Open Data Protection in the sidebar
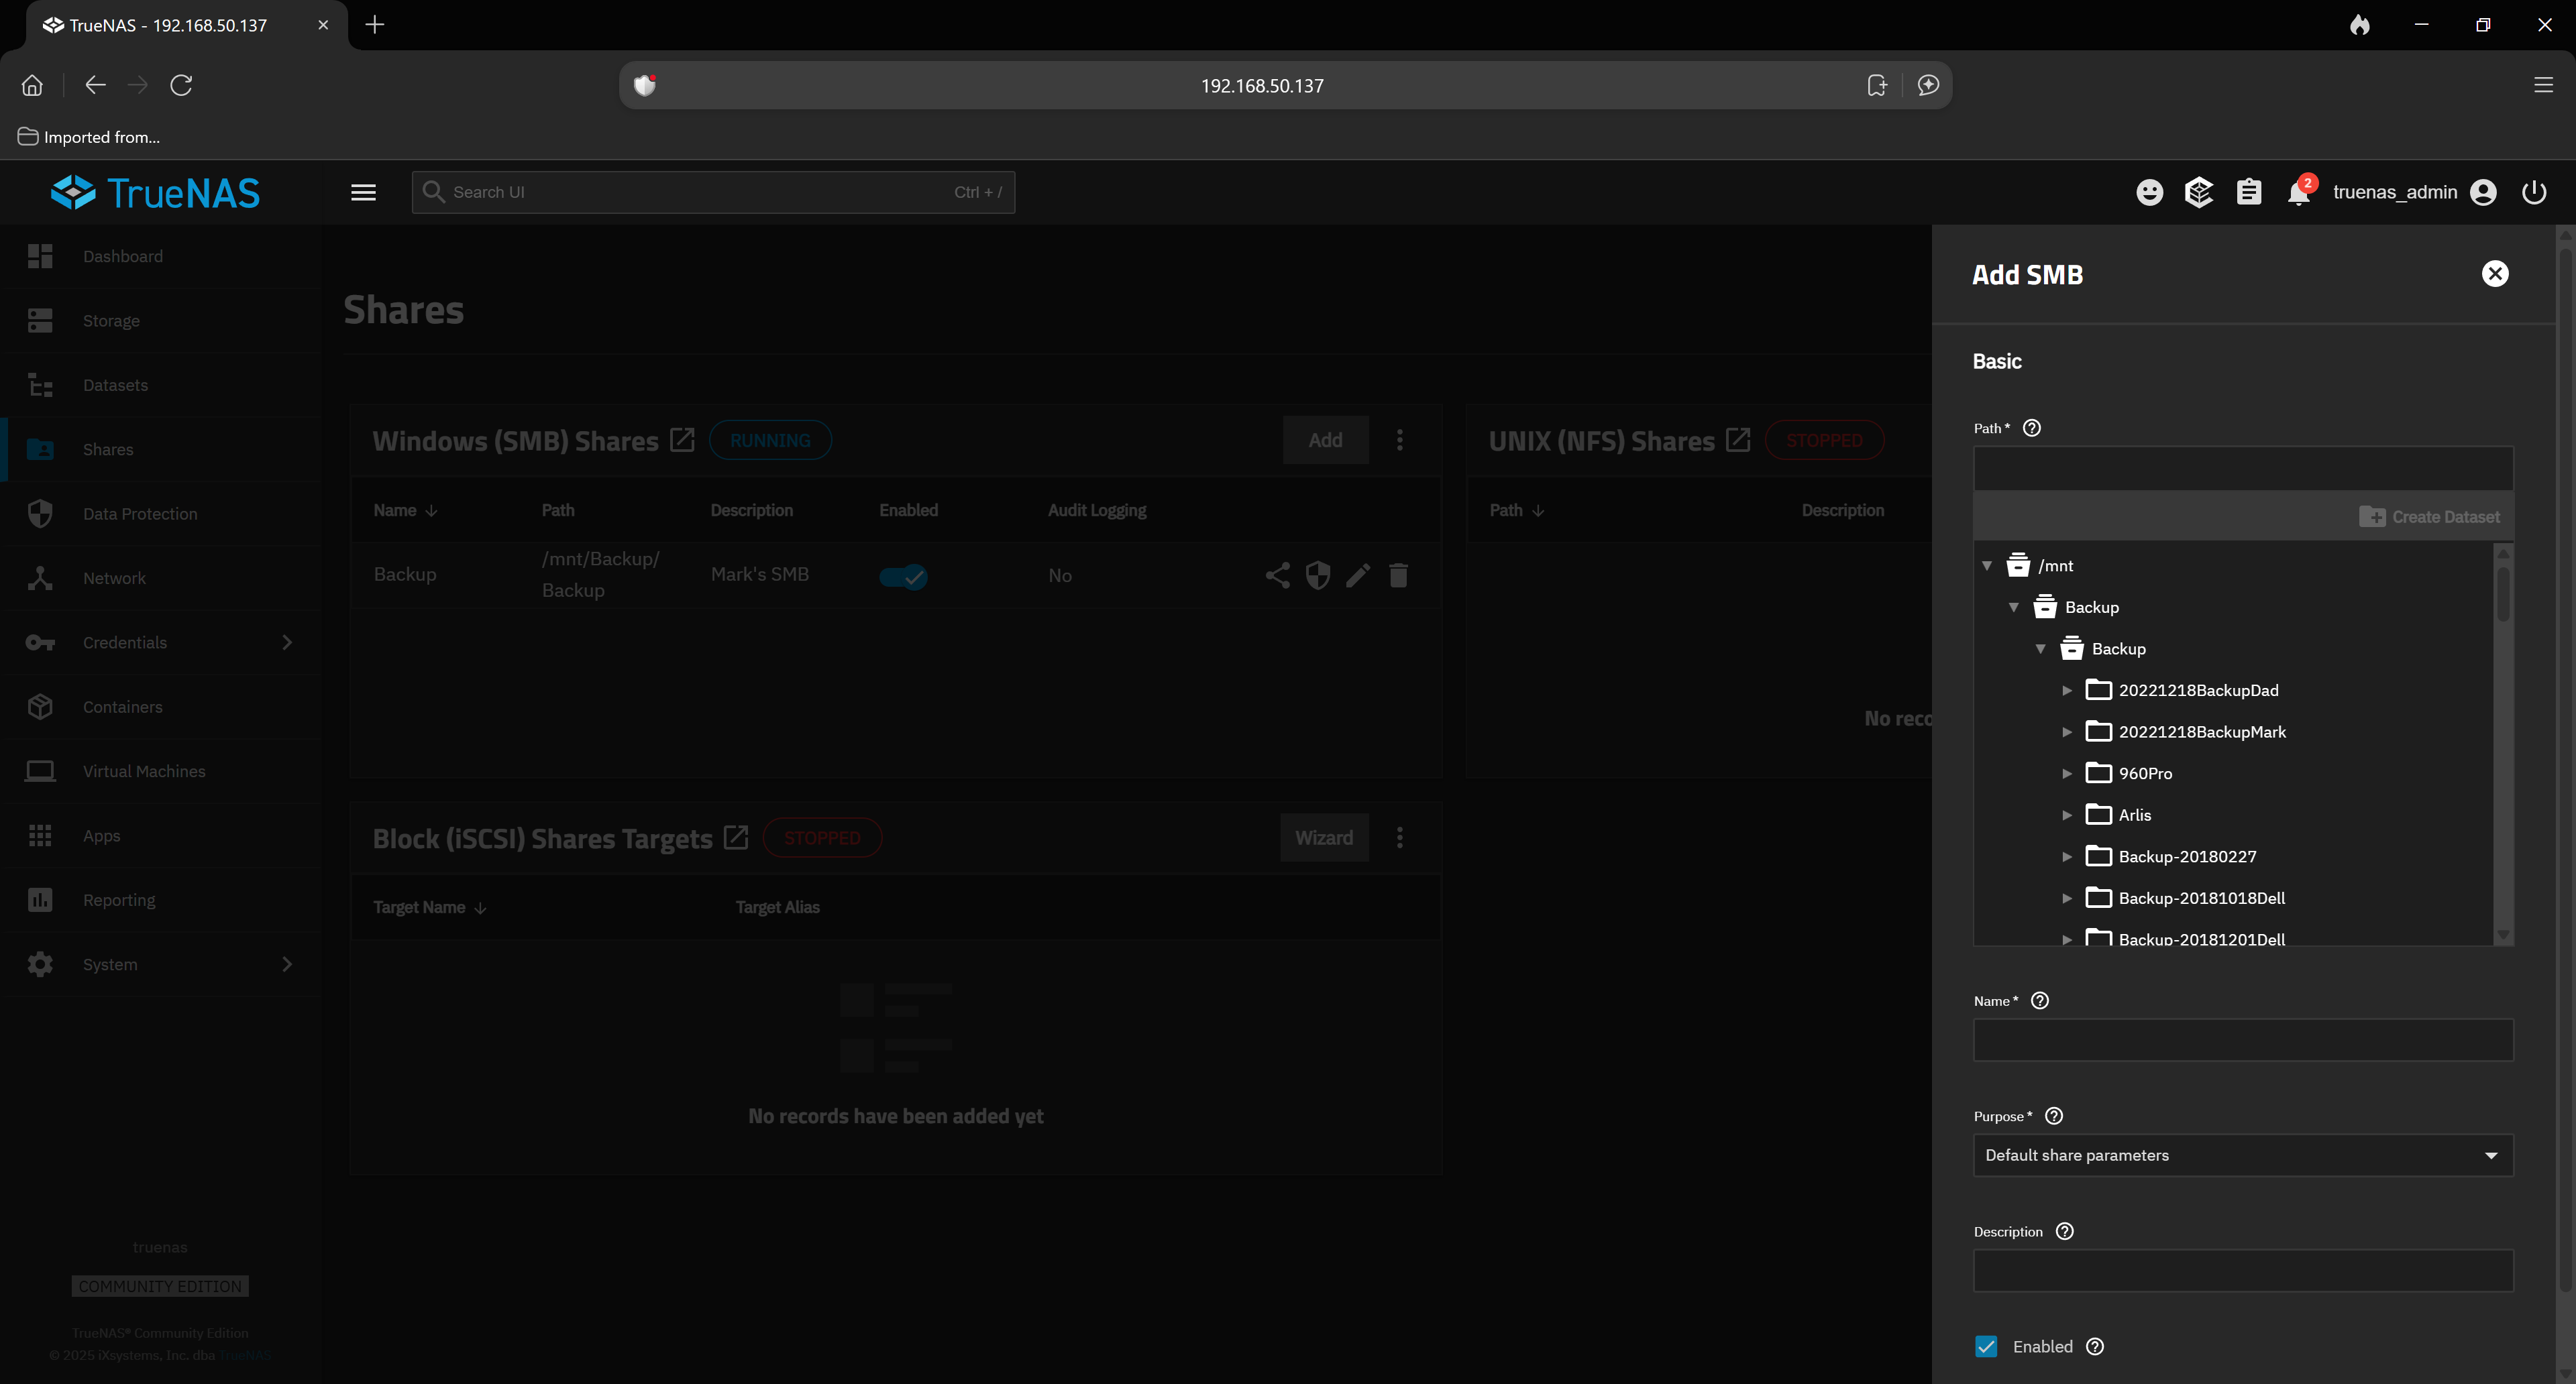 [161, 514]
